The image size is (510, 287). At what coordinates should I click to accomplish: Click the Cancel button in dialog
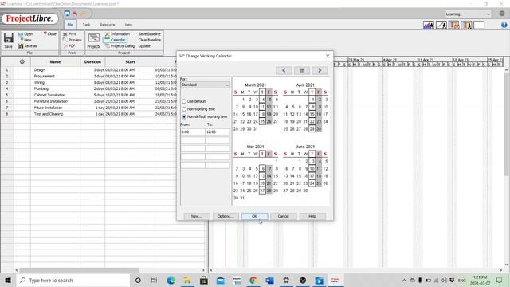tap(284, 216)
